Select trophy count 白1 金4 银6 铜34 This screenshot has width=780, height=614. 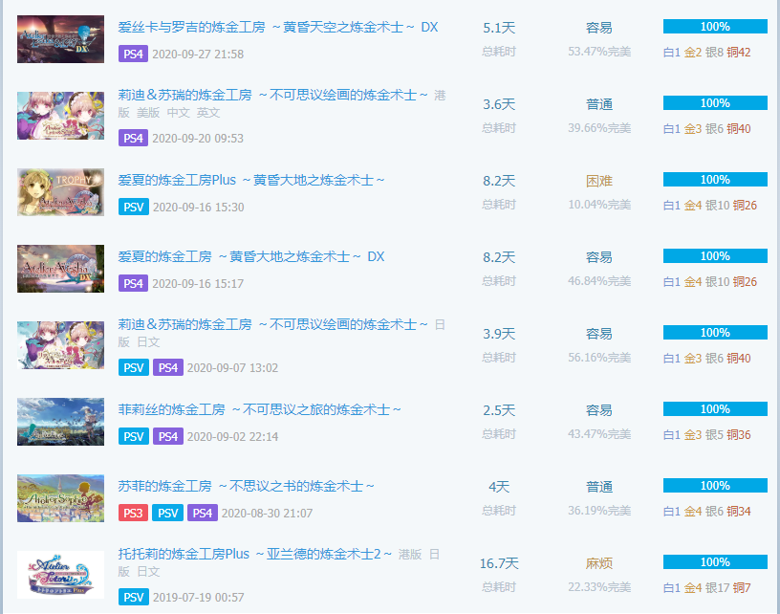point(707,512)
